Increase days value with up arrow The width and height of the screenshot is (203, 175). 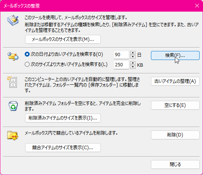pos(133,53)
